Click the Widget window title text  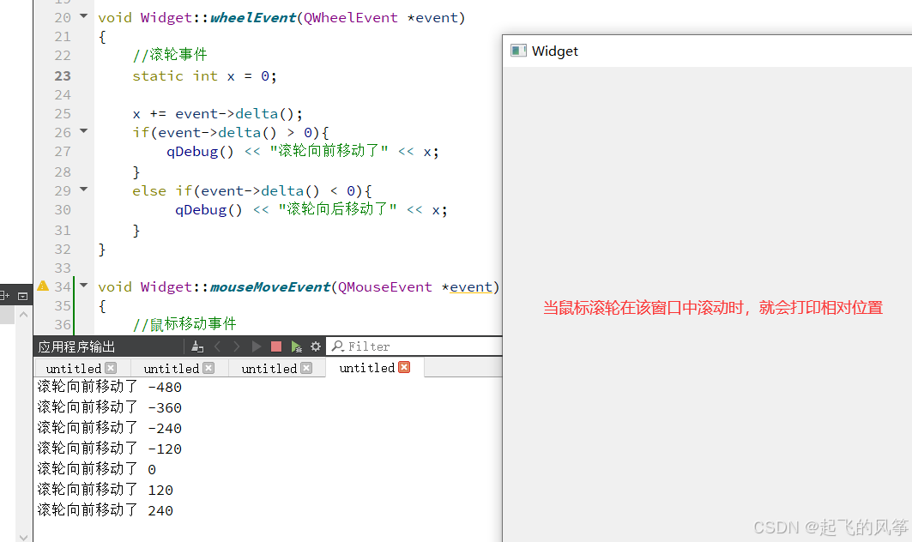555,51
